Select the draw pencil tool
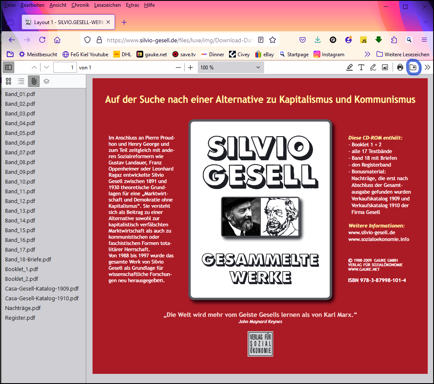The height and width of the screenshot is (384, 434). [373, 67]
